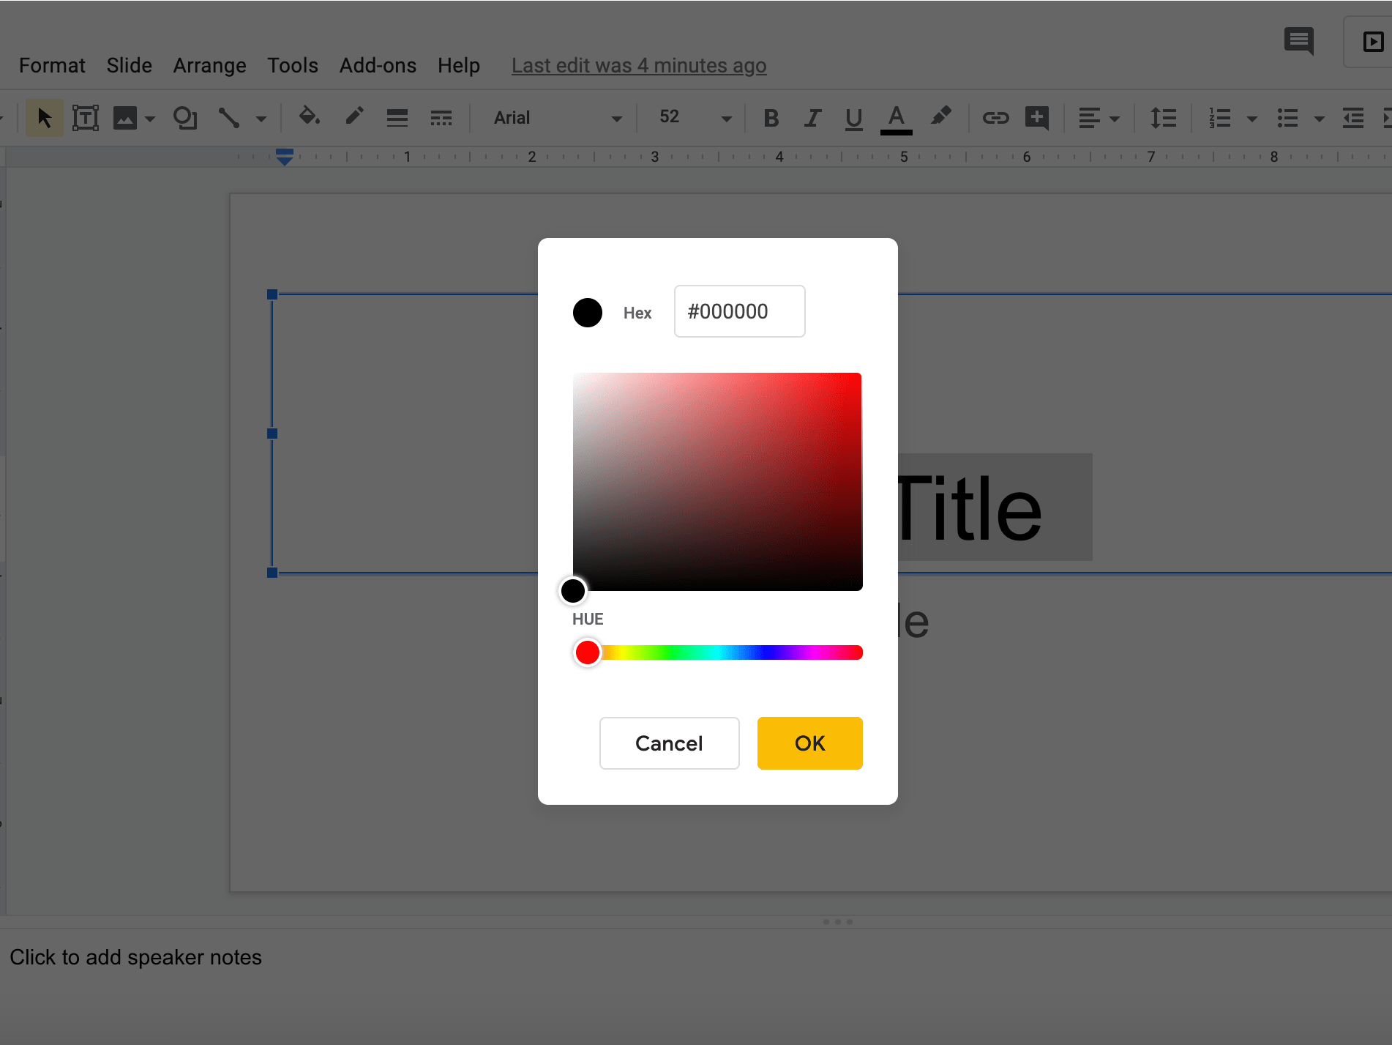Open the Help menu
1392x1045 pixels.
[459, 66]
